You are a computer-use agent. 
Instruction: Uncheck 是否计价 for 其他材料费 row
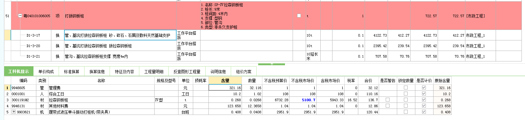424,106
